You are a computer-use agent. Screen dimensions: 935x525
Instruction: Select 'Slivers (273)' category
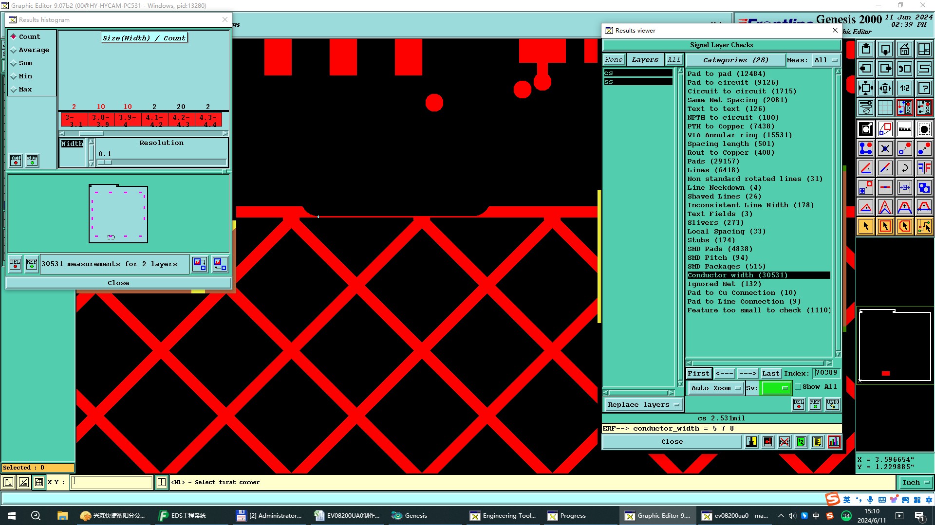click(715, 223)
